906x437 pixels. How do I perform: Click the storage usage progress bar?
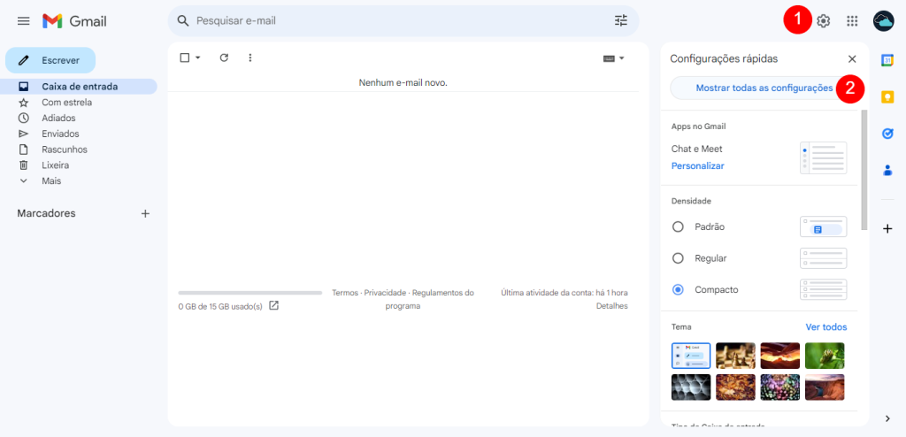point(250,293)
